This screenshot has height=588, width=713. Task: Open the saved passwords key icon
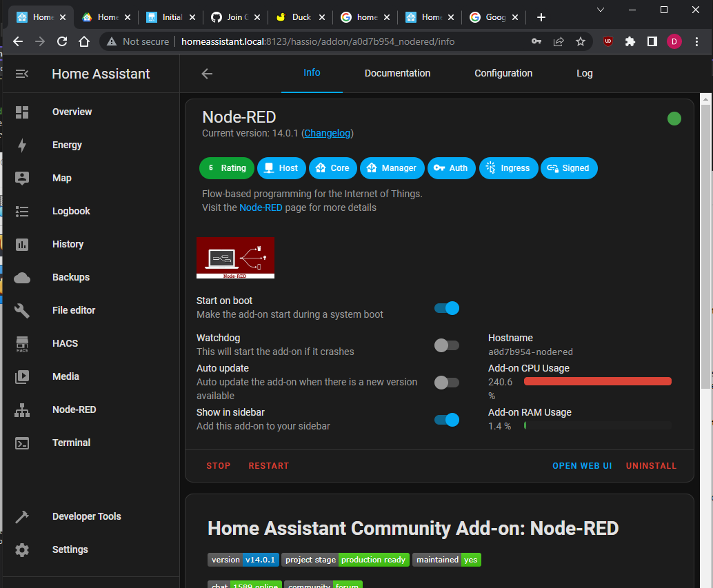(x=536, y=41)
